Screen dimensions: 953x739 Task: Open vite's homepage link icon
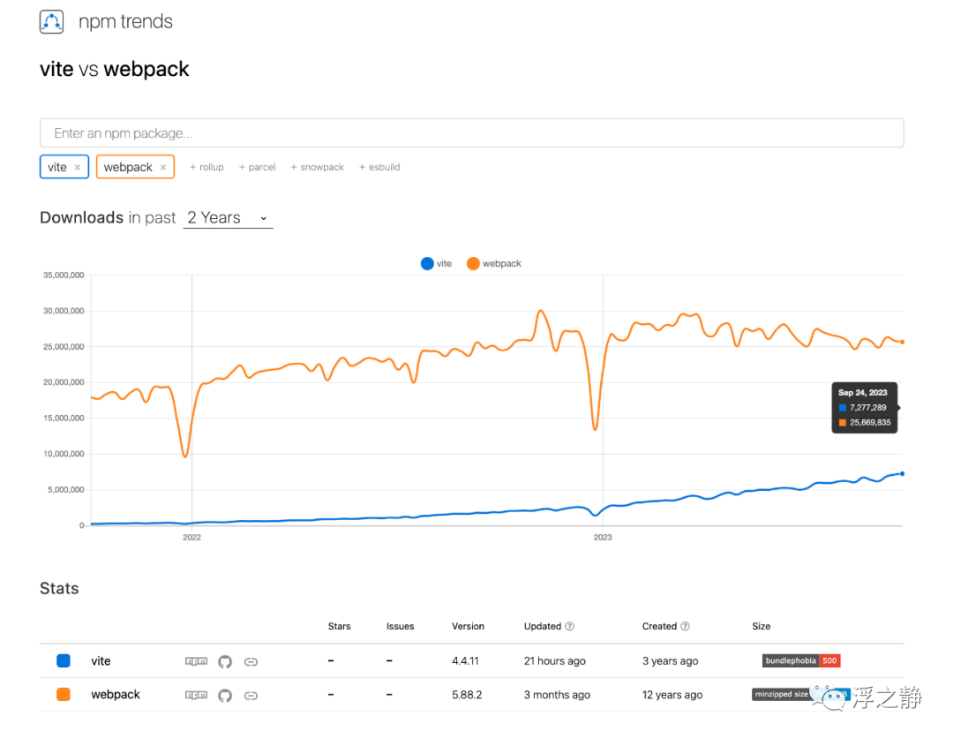(x=251, y=662)
